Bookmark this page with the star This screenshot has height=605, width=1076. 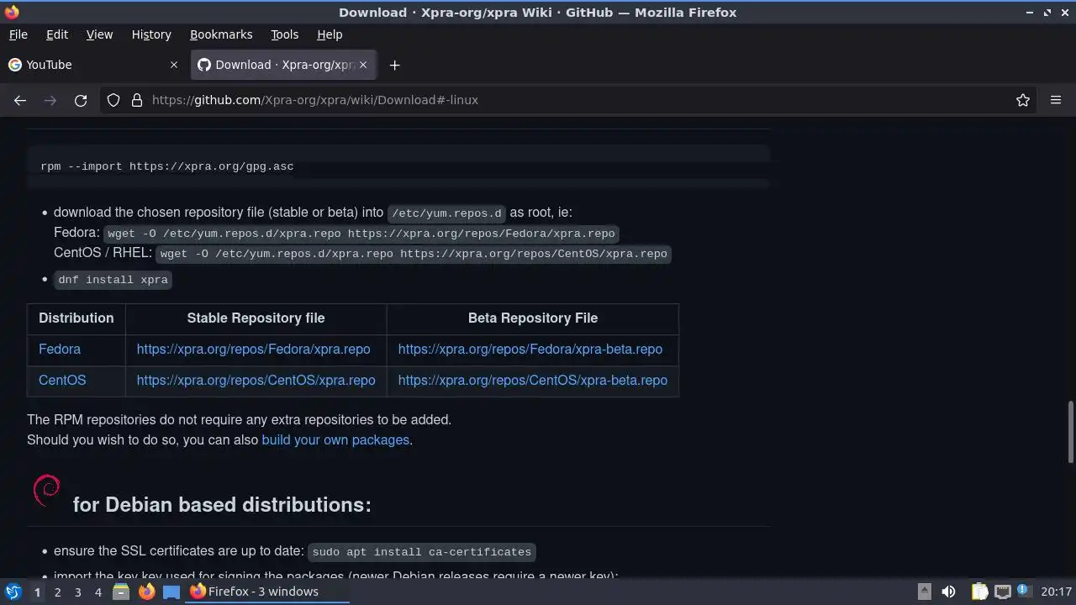[1023, 100]
